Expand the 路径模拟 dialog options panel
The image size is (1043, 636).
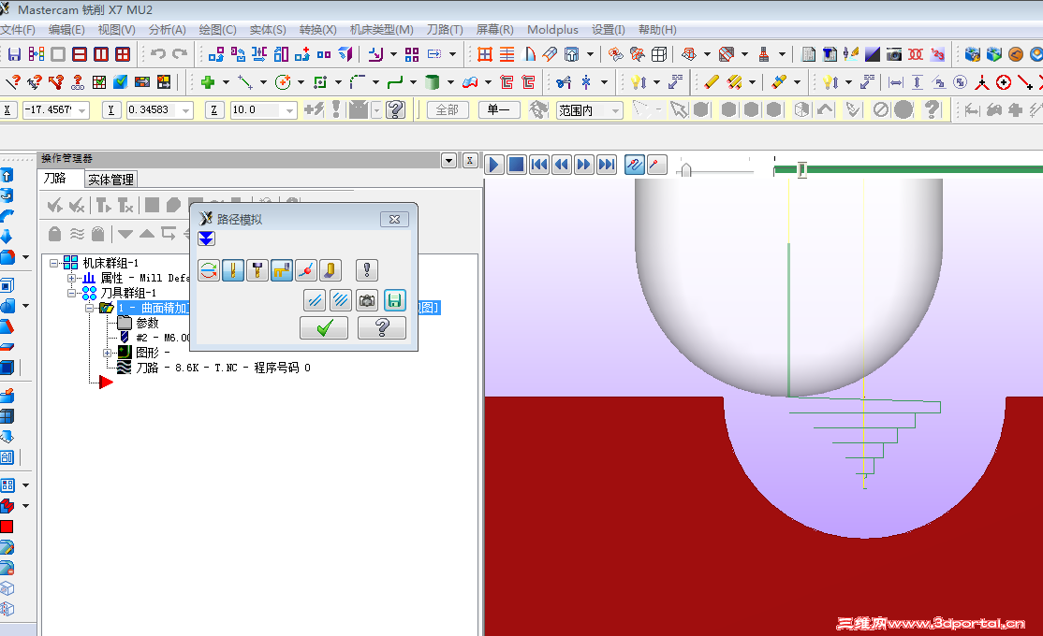point(205,238)
